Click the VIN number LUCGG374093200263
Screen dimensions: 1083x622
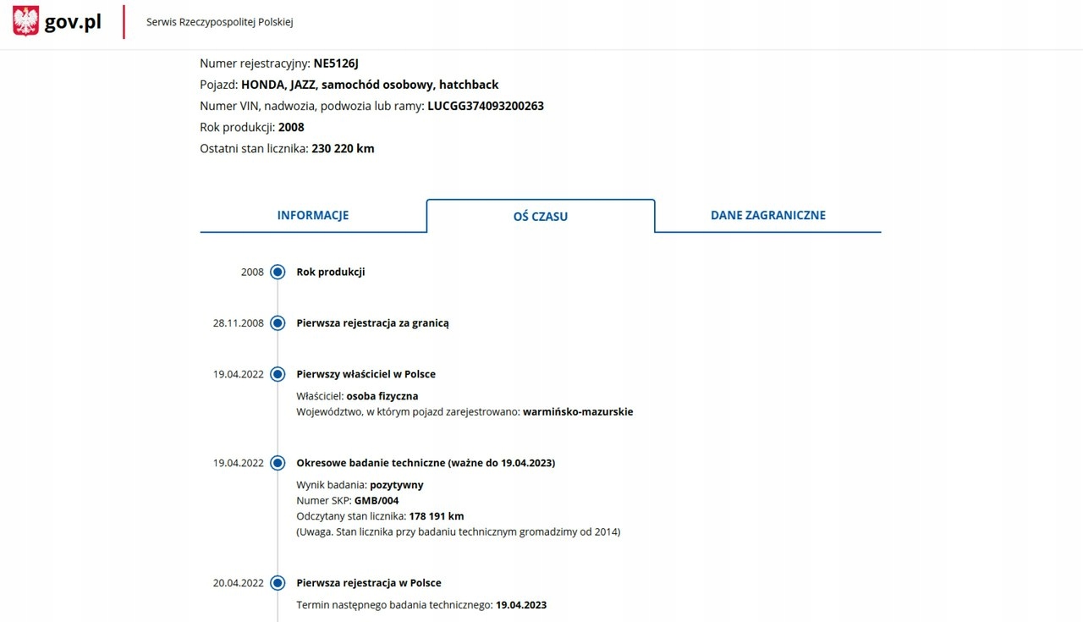(486, 106)
